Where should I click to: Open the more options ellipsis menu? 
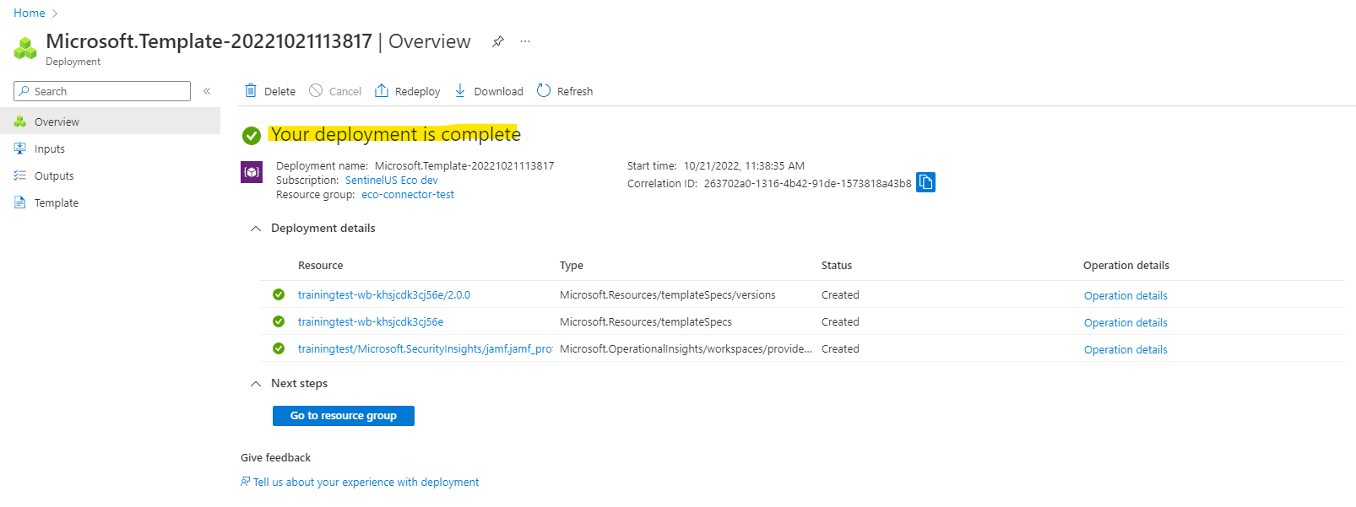pos(525,41)
